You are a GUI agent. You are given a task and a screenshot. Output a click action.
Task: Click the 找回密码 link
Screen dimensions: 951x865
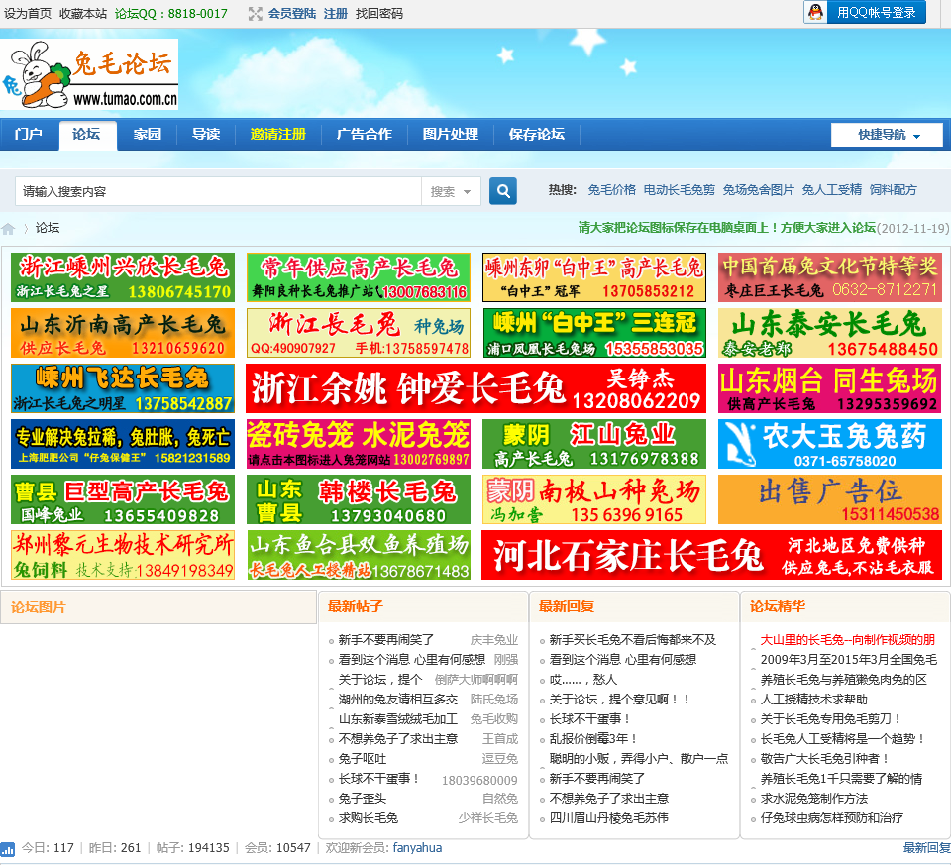tap(379, 13)
